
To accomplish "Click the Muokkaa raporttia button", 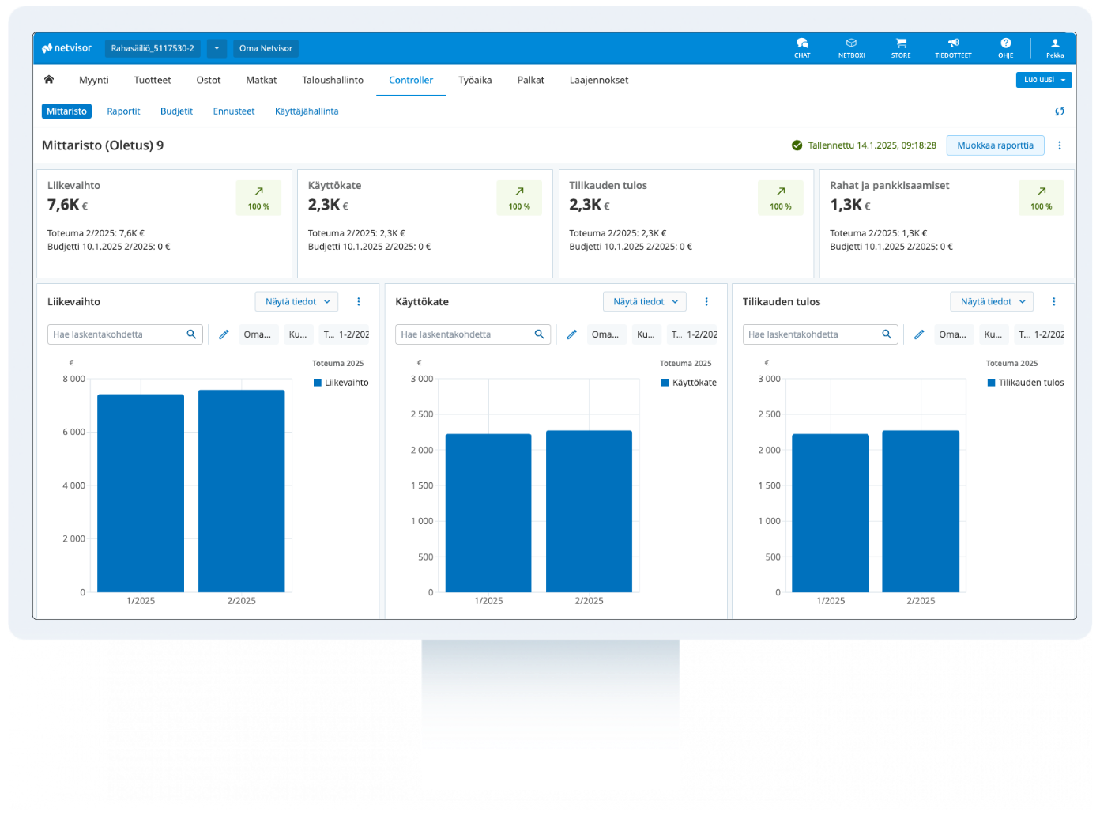I will (995, 145).
